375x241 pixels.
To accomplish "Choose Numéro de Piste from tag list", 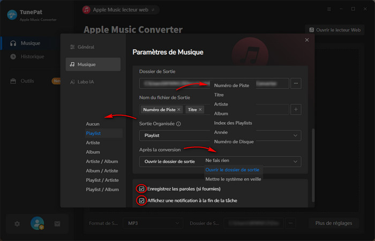I will 232,86.
